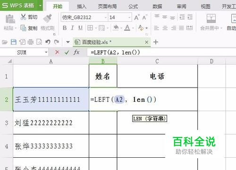Click Merge and Center (合并居中) button
The height and width of the screenshot is (170, 236).
click(211, 22)
